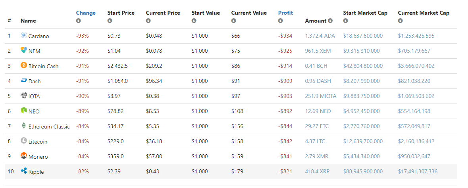
Task: Show info for Current Market Cap column
Action: point(401,21)
